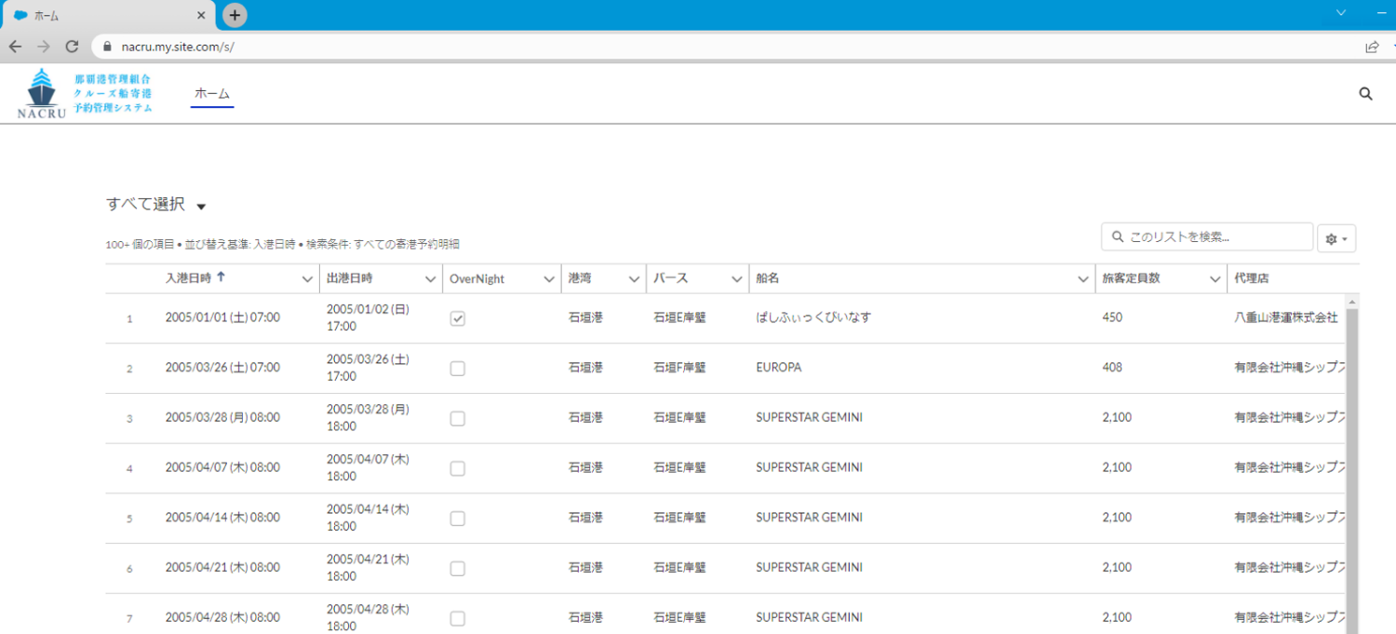The width and height of the screenshot is (1396, 634).
Task: Open バース column action menu chevron
Action: (x=737, y=278)
